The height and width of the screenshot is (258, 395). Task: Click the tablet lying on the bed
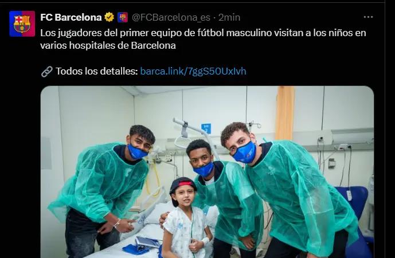[x=148, y=242]
